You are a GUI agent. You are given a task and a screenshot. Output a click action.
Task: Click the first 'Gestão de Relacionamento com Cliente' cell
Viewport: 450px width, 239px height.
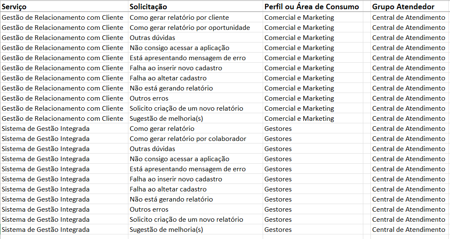(x=63, y=18)
